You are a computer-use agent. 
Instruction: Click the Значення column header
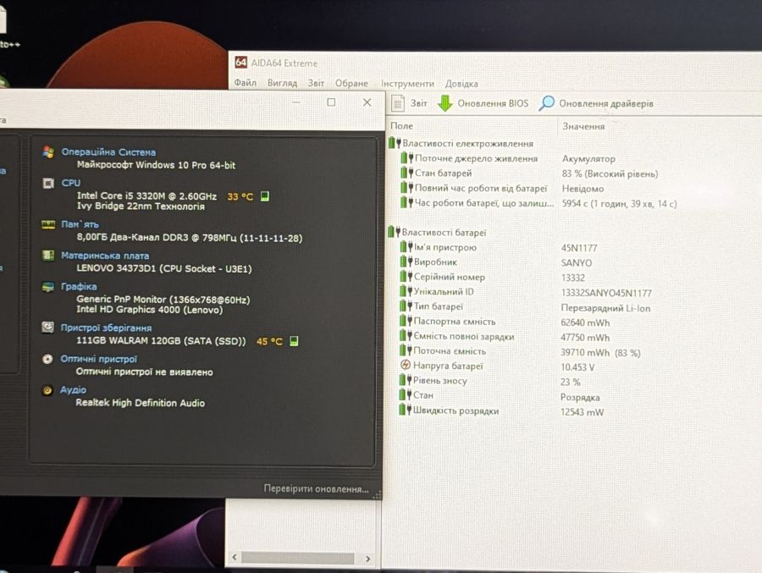click(x=583, y=126)
